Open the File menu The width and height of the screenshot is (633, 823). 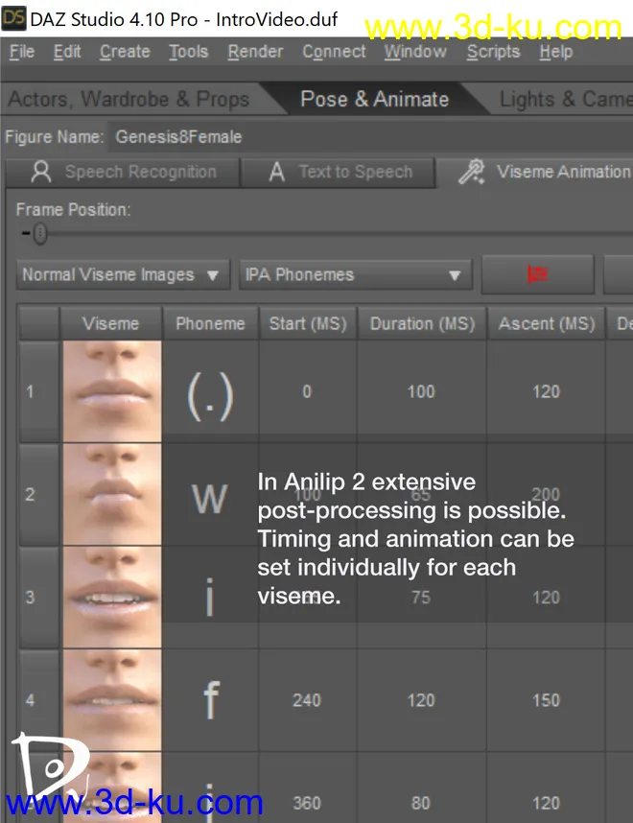coord(22,52)
